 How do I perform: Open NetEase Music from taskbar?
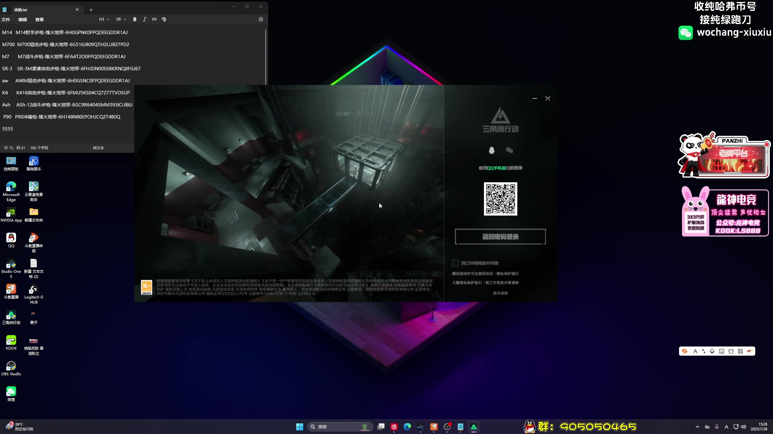point(394,427)
